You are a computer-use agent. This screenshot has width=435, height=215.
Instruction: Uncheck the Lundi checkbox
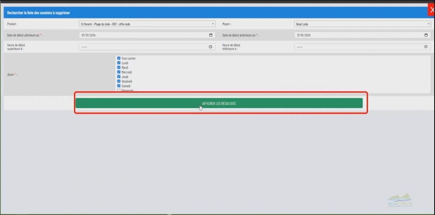(119, 63)
